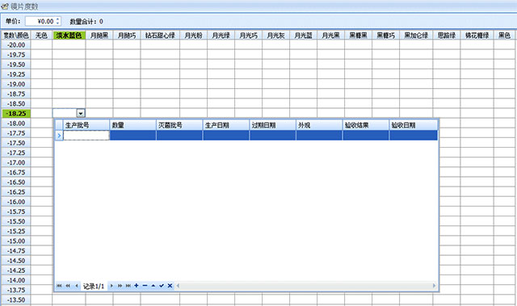Click the 度数\颜色 corner header cell
This screenshot has height=306, width=517.
[16, 36]
